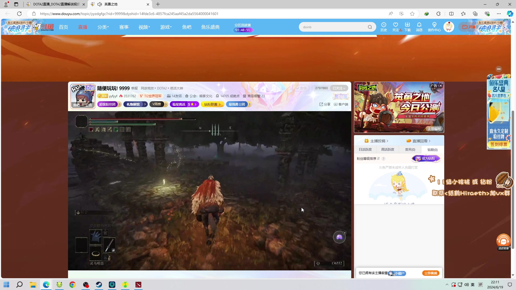Open the 下载 download icon

tap(407, 25)
